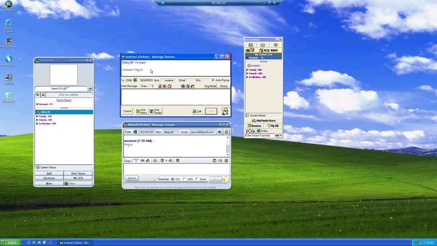Click the paint bucket color icon in Nibby99 window
This screenshot has width=437, height=246.
click(171, 161)
